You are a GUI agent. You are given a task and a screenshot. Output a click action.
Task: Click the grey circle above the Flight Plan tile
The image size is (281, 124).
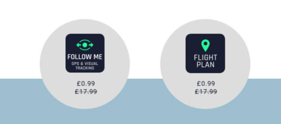(x=205, y=27)
